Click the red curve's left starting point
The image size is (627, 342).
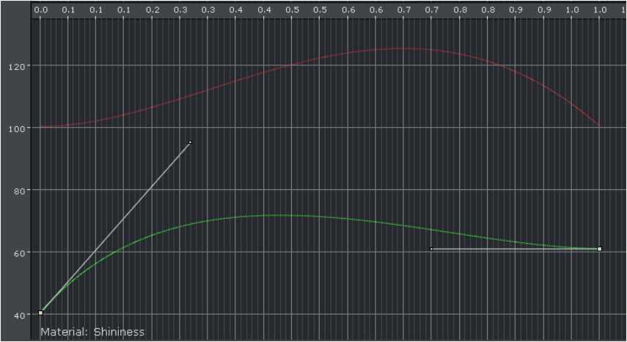41,126
